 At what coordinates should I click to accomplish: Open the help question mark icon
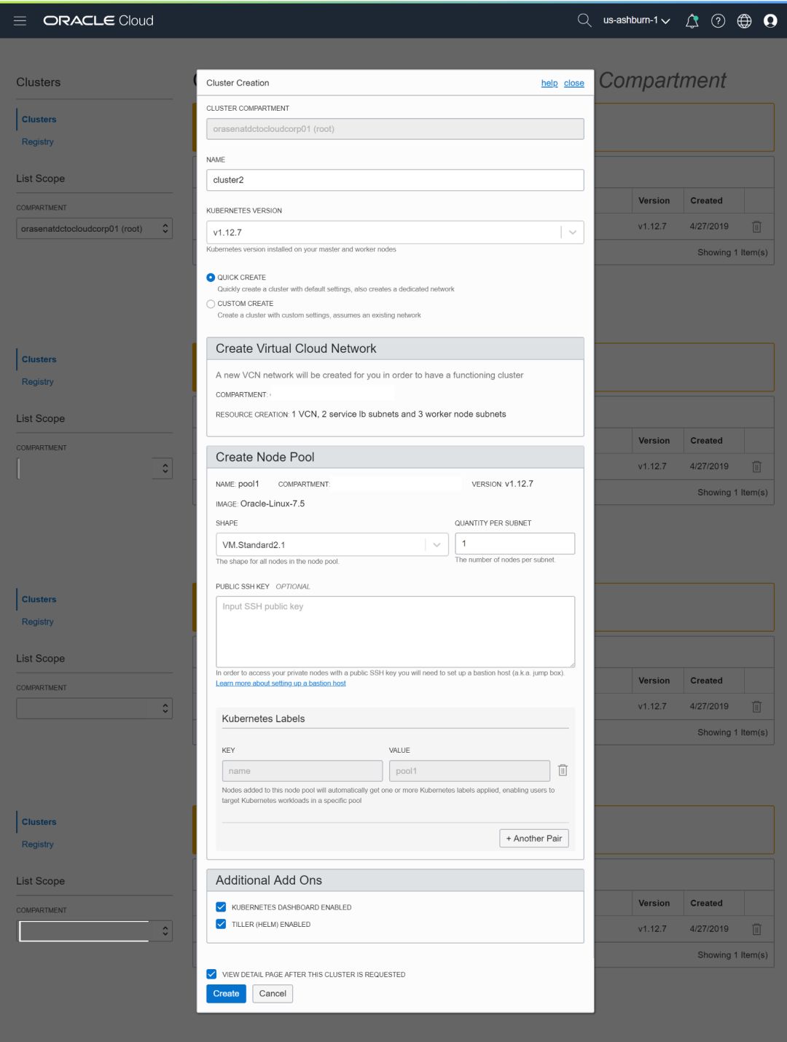718,21
